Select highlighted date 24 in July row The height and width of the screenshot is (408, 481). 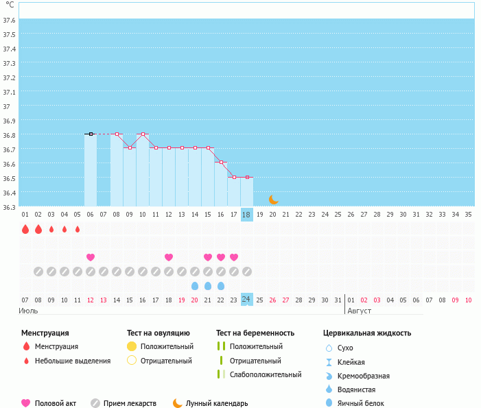pyautogui.click(x=246, y=300)
